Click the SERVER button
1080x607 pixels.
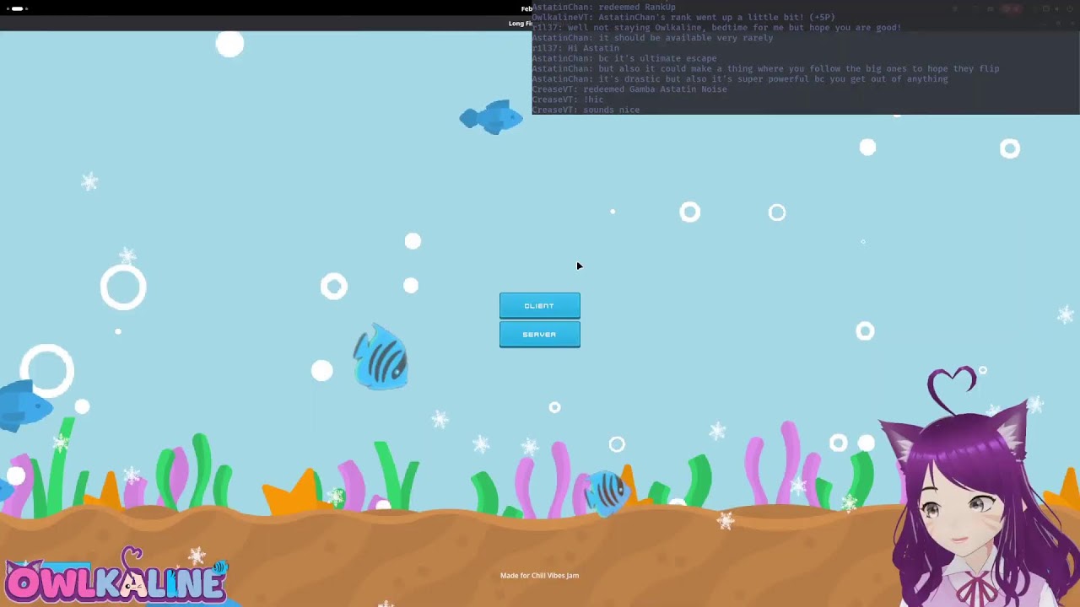pyautogui.click(x=540, y=334)
